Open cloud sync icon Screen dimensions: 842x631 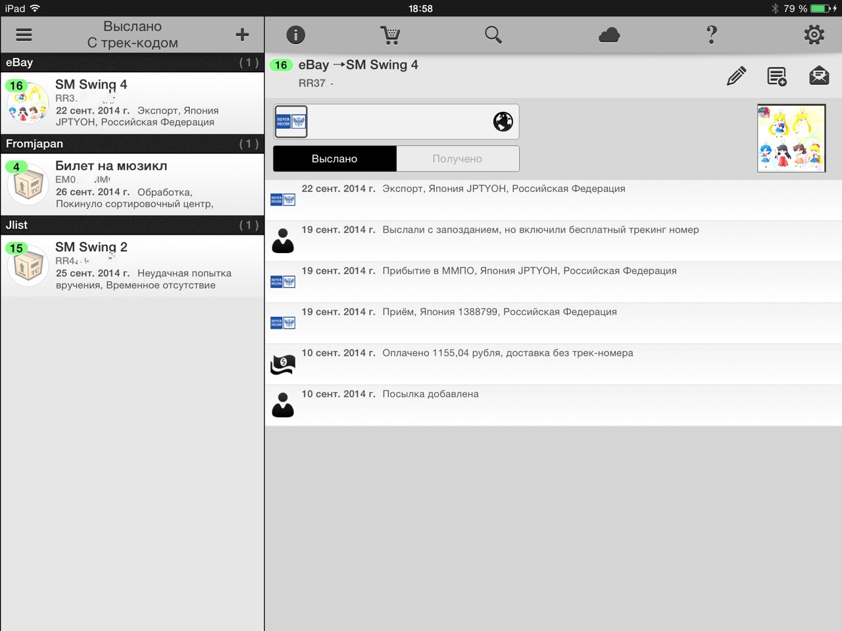(609, 35)
